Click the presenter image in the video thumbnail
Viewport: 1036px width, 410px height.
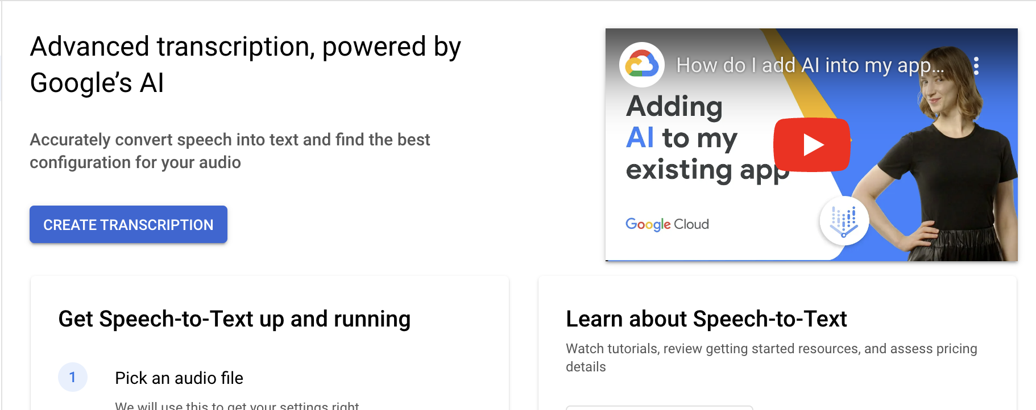944,159
